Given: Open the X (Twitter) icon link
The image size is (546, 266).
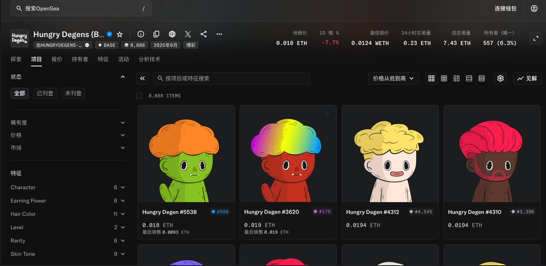Looking at the screenshot, I should (188, 34).
